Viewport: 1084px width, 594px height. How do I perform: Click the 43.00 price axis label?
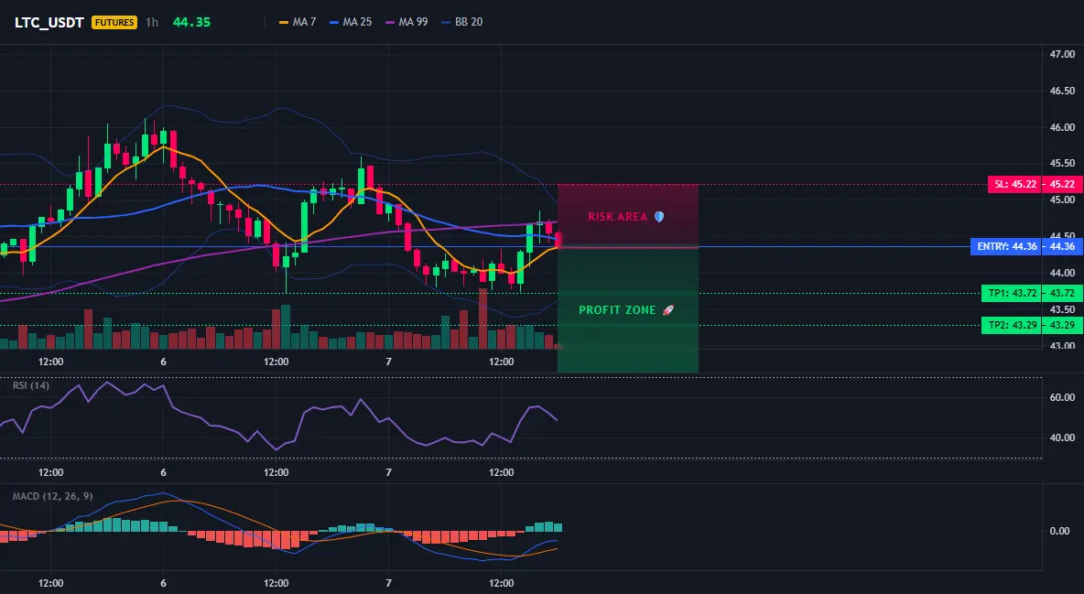[1062, 345]
